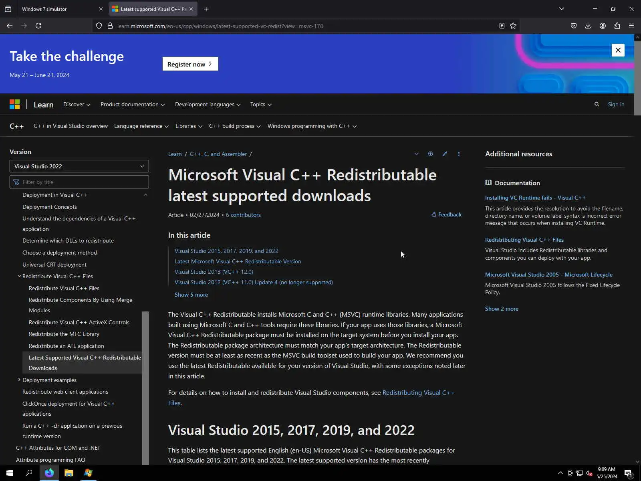Click into the Filter by title field
This screenshot has height=481, width=641.
pos(79,182)
